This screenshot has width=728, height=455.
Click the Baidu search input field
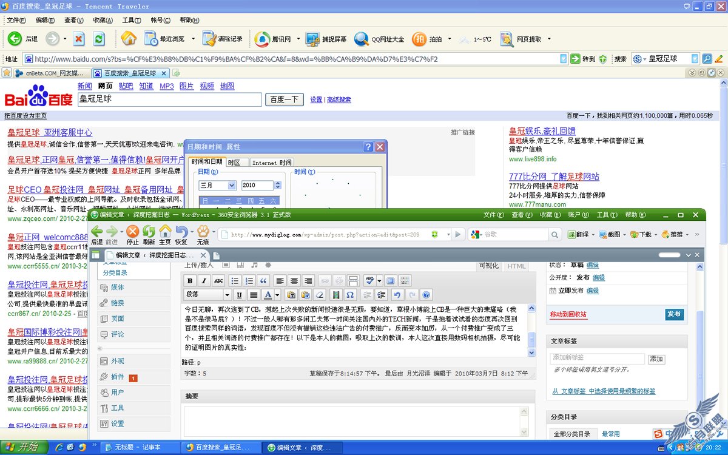170,99
